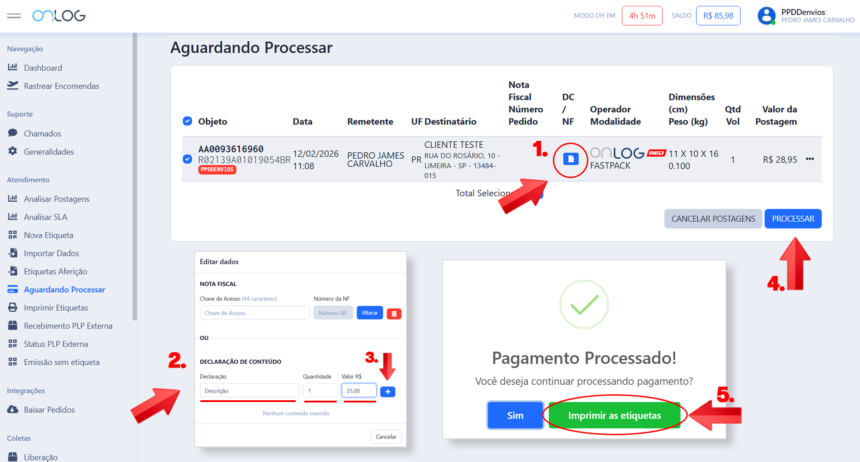The height and width of the screenshot is (462, 860).
Task: Uncheck the AA0093616960 row checkbox
Action: (x=187, y=159)
